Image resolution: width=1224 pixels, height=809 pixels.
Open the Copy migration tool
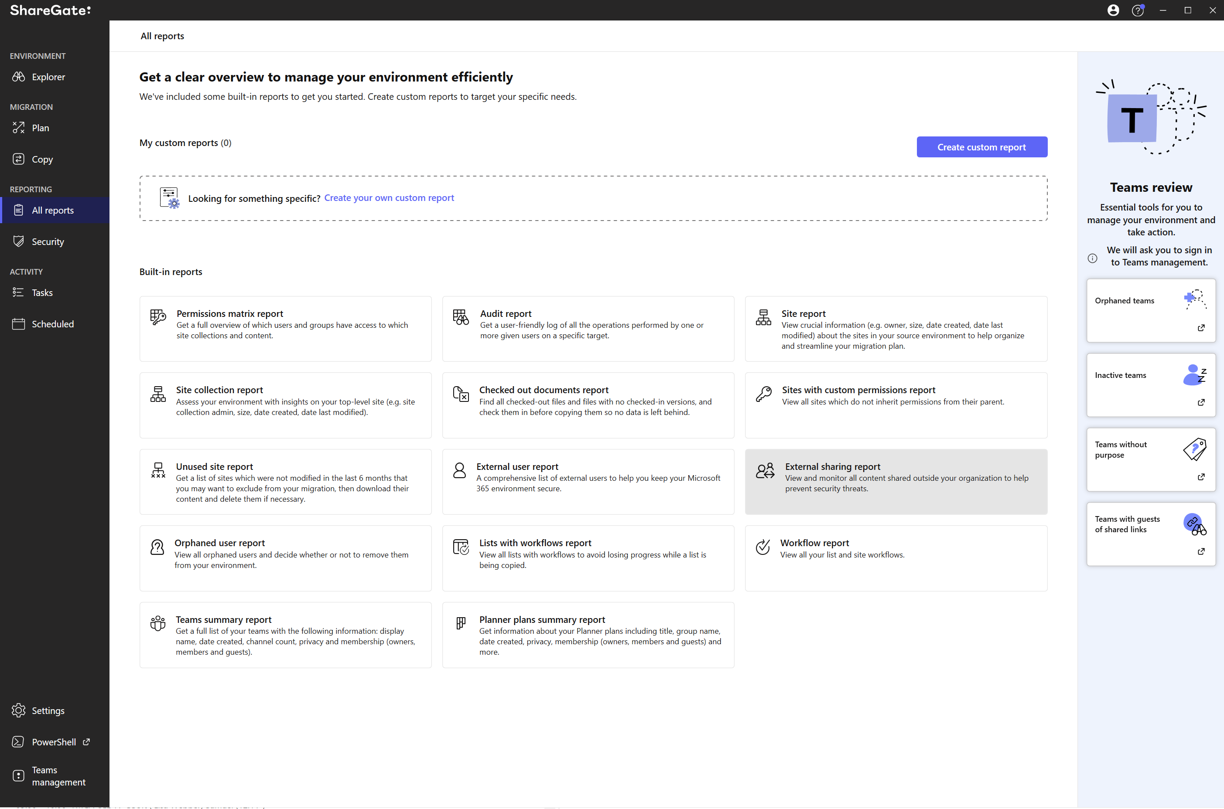tap(42, 159)
